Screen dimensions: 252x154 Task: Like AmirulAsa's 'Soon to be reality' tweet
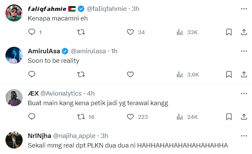coord(130,74)
